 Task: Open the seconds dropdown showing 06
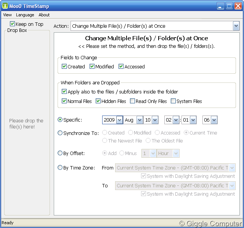pos(214,120)
